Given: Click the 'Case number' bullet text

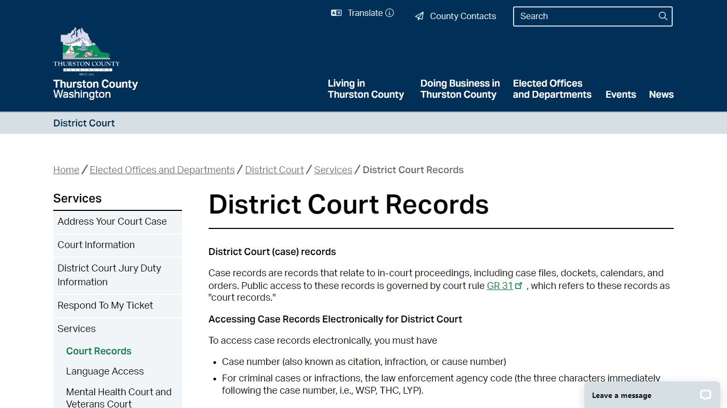Looking at the screenshot, I should (x=364, y=362).
